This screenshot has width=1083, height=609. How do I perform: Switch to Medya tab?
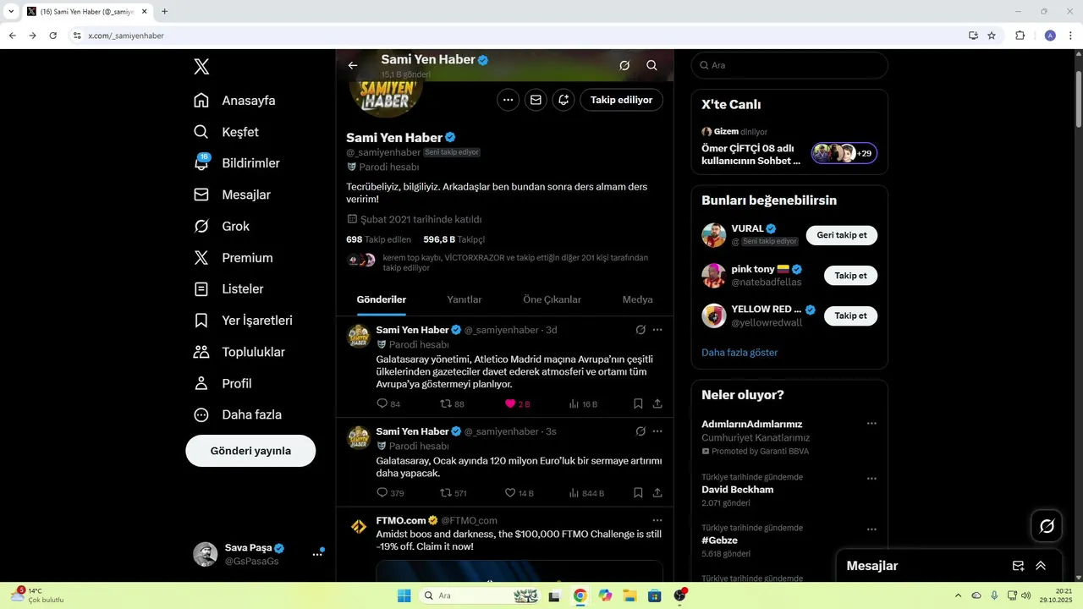click(x=637, y=299)
